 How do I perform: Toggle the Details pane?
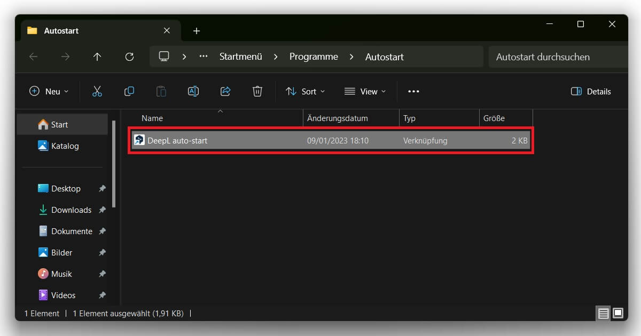(x=591, y=91)
